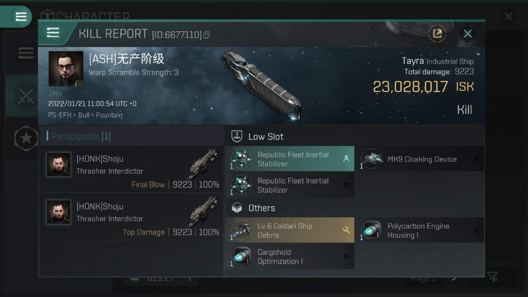
Task: Click the Others section cube icon
Action: (x=237, y=208)
